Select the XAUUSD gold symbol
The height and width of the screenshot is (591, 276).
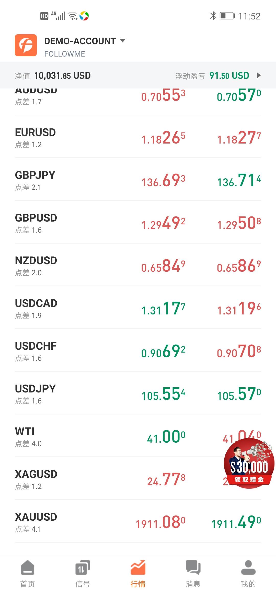coord(36,521)
